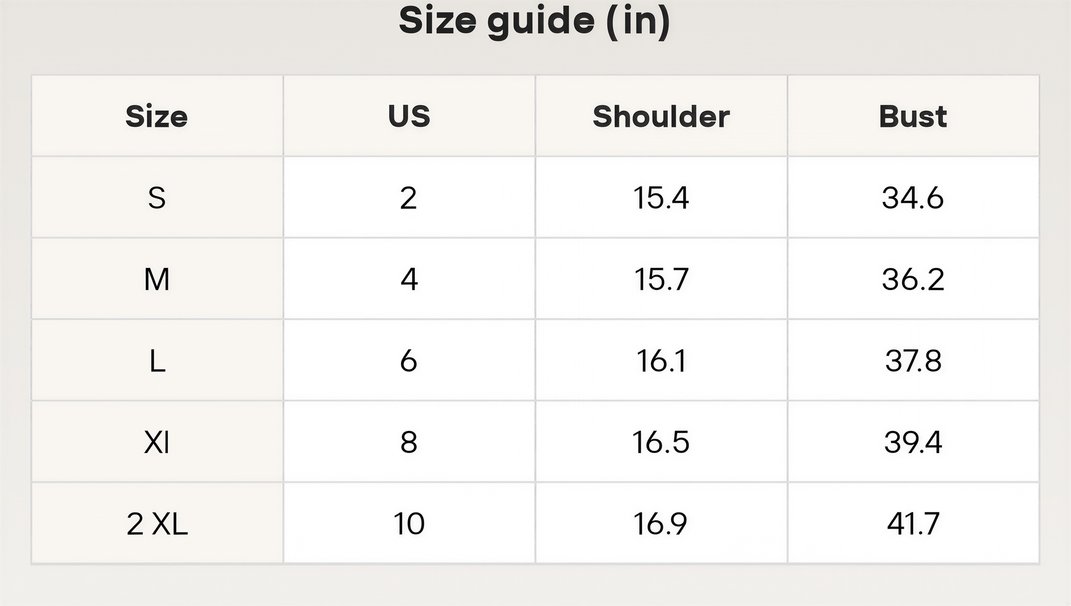Click the US size 6 cell
Screen dimensions: 1071x606
[x=409, y=361]
